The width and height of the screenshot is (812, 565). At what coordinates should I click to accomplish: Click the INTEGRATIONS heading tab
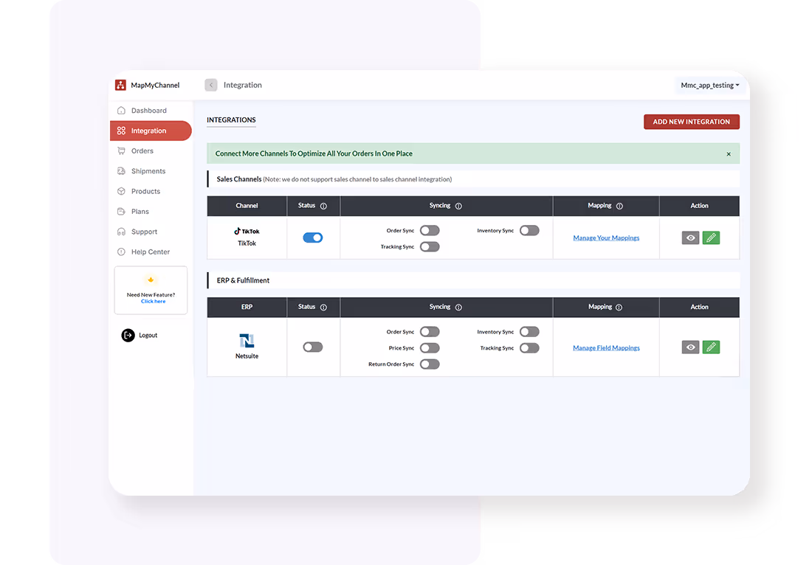pos(231,120)
